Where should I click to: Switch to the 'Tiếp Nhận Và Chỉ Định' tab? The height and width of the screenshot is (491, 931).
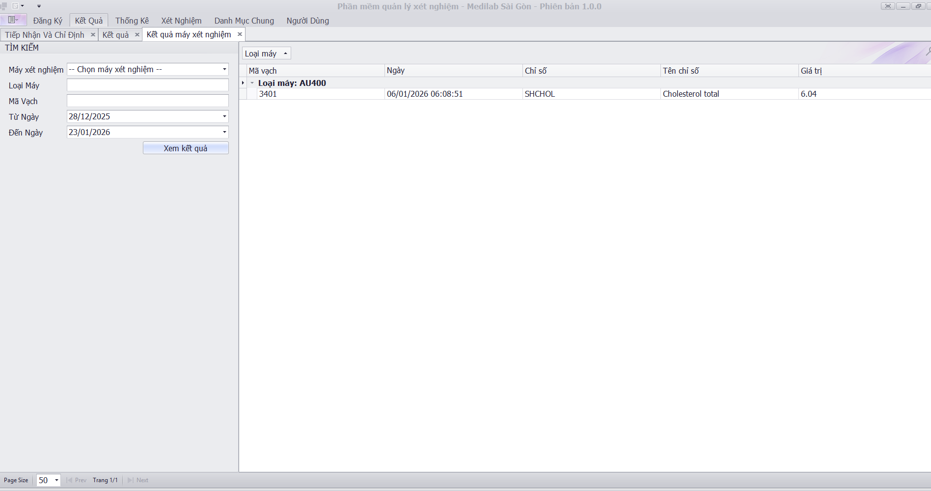click(45, 35)
